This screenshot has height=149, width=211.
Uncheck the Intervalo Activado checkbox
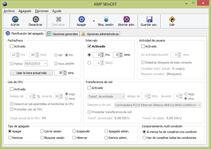pyautogui.click(x=89, y=46)
